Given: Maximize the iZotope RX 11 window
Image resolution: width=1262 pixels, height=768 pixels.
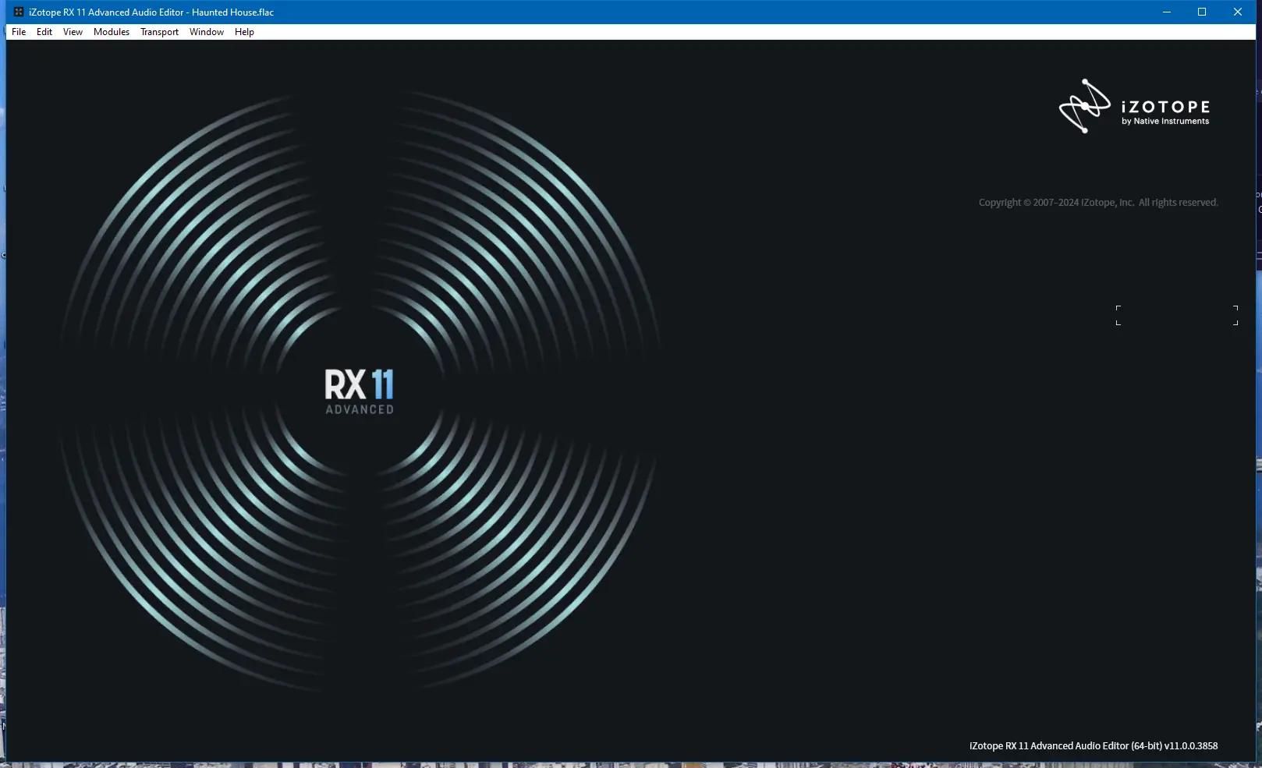Looking at the screenshot, I should pos(1202,12).
